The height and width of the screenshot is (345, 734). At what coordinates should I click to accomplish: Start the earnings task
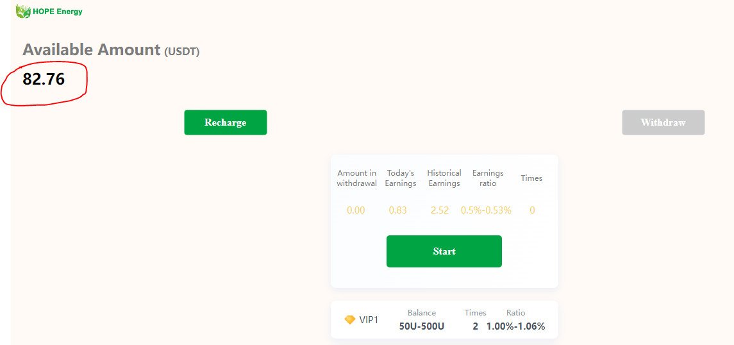coord(444,251)
